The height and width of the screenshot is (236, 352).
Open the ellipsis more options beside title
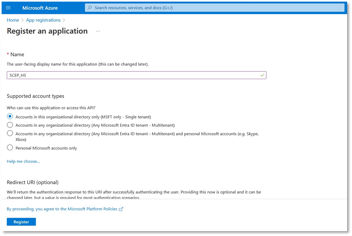(x=98, y=31)
